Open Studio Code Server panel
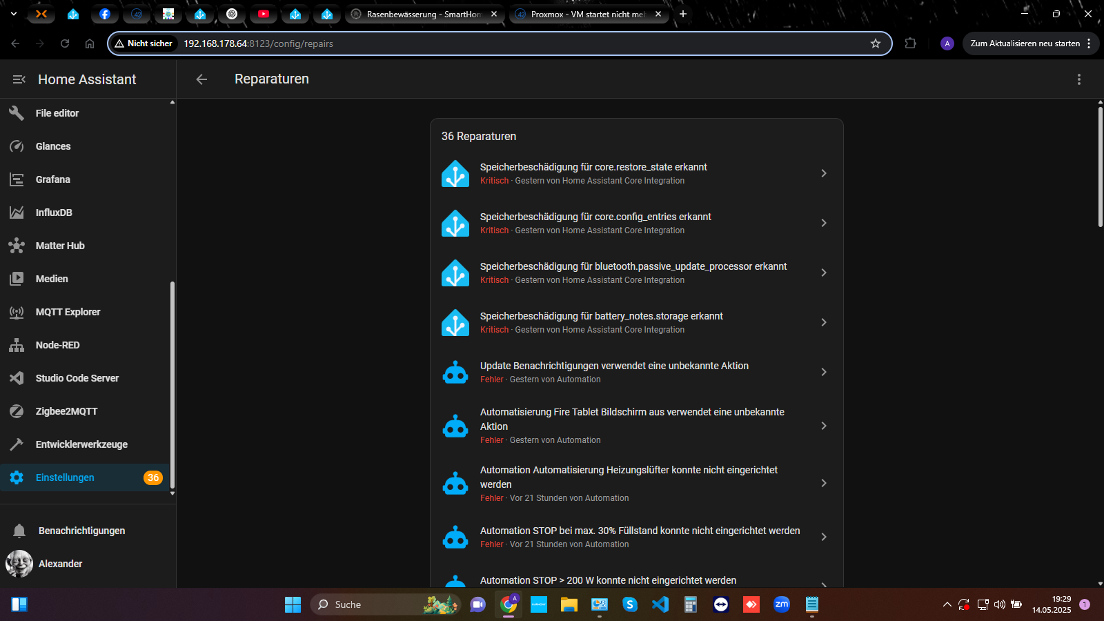The image size is (1104, 621). coord(77,378)
